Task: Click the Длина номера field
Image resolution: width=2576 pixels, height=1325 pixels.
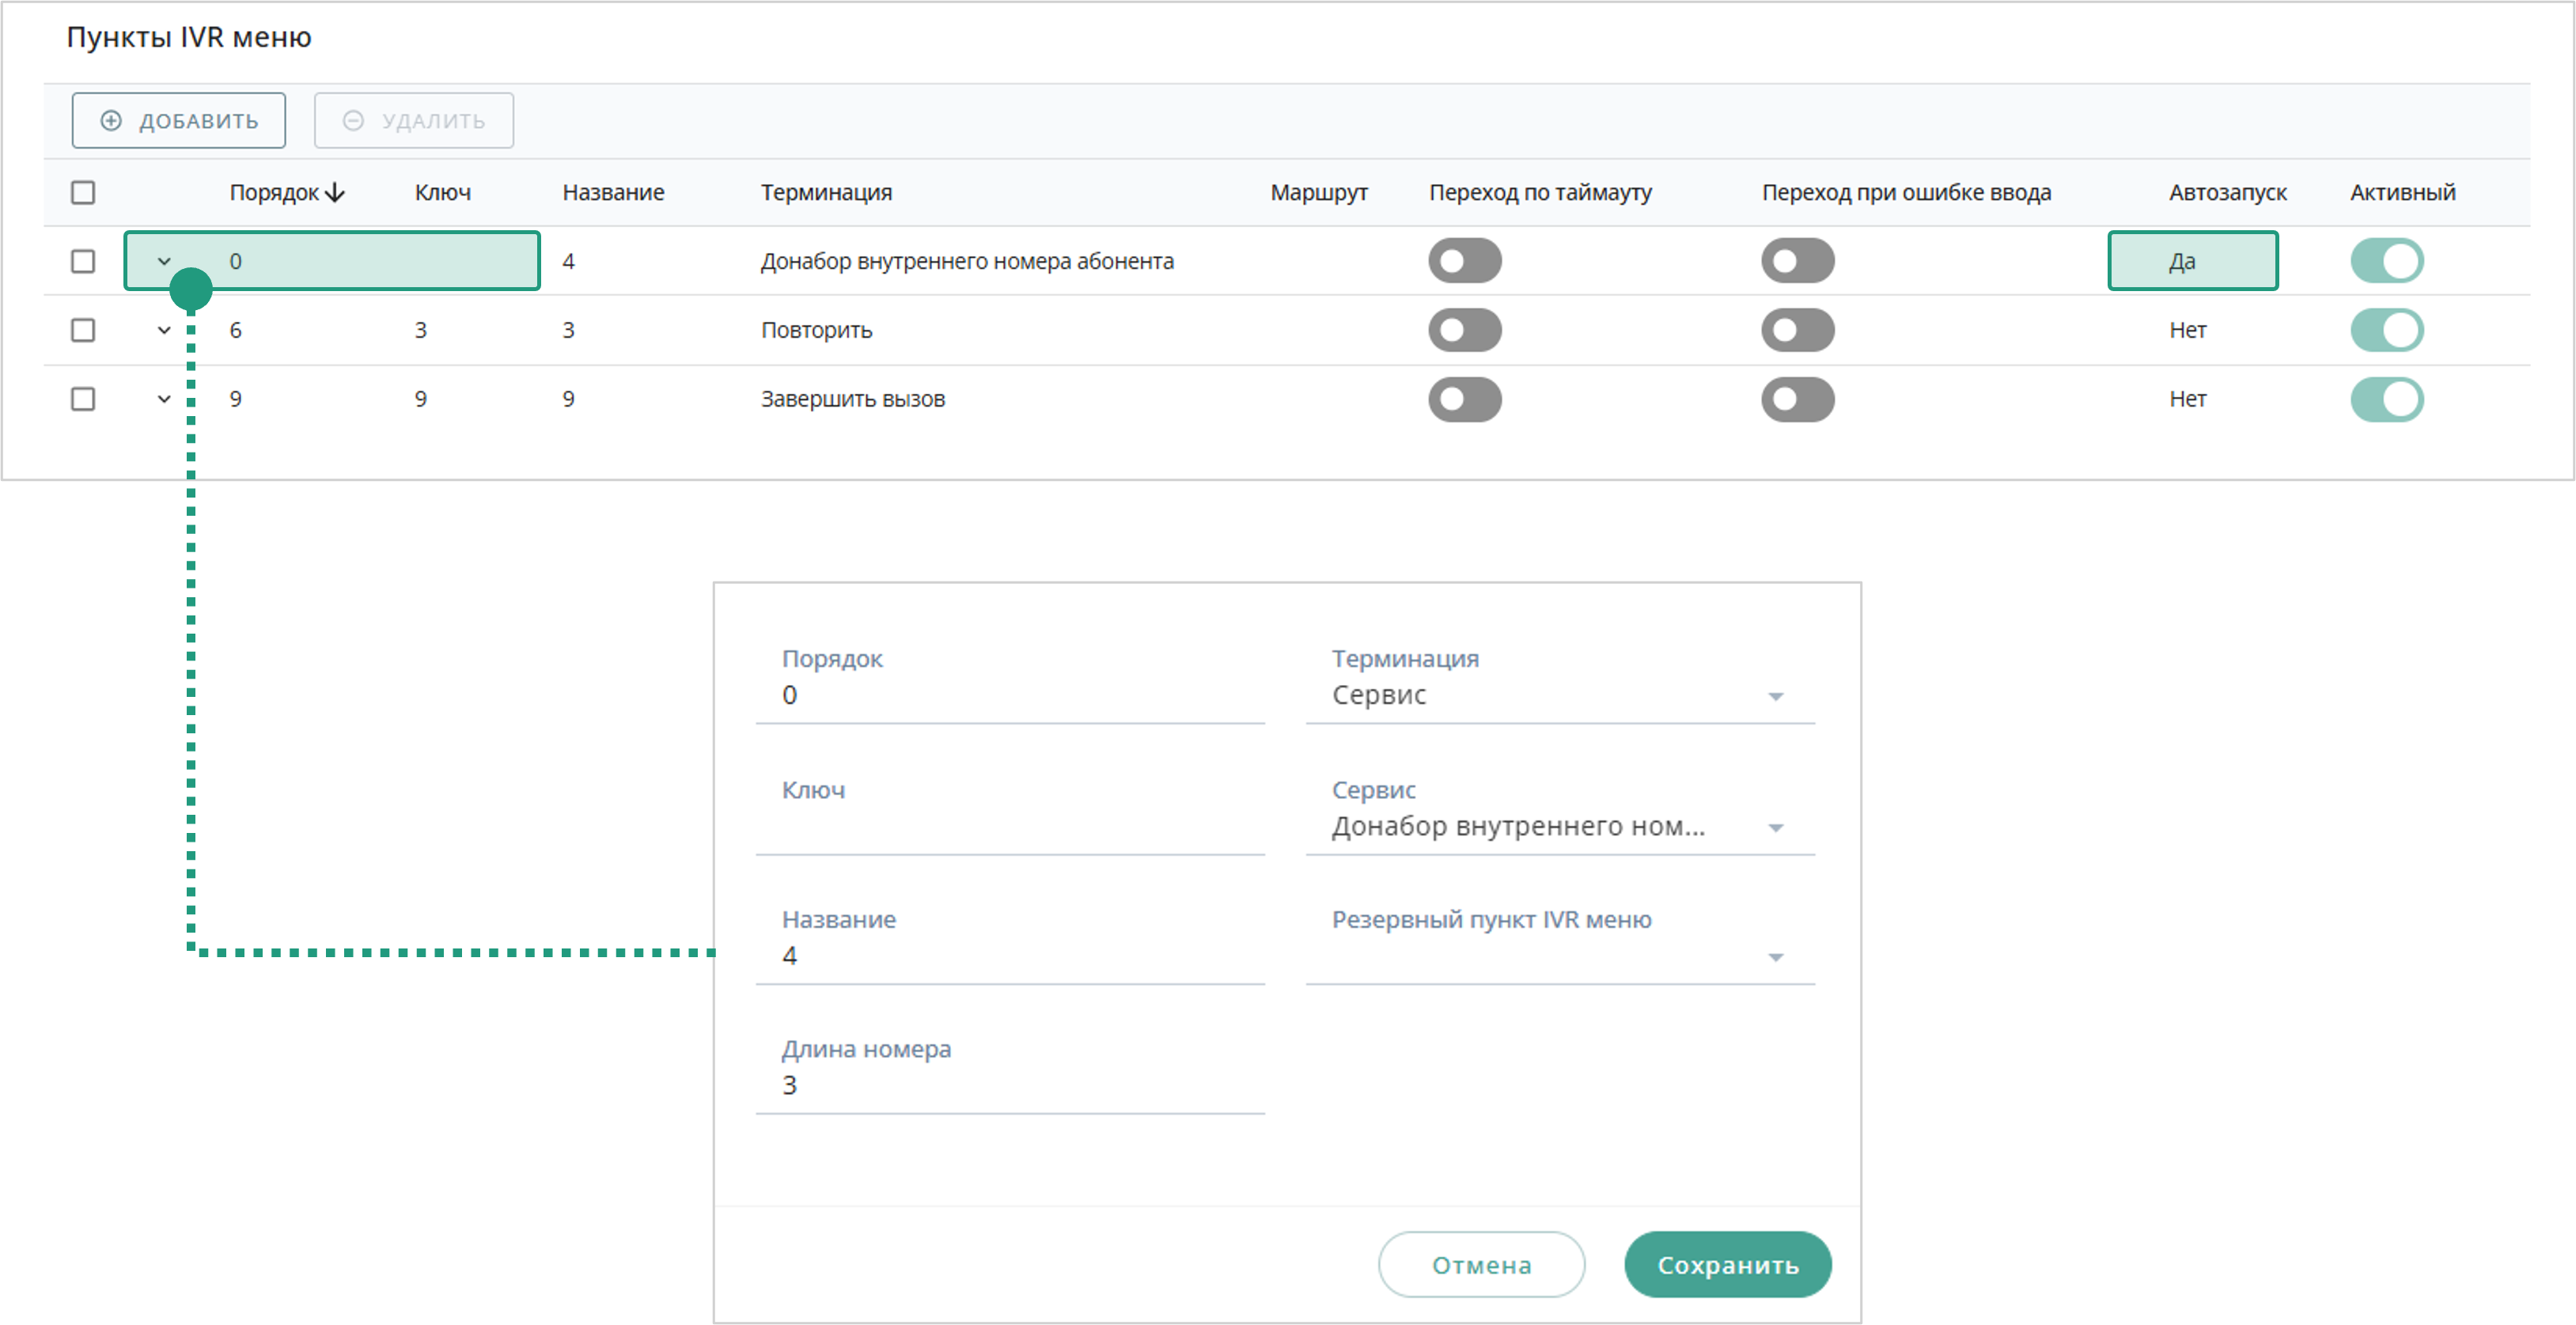Action: (1010, 1085)
